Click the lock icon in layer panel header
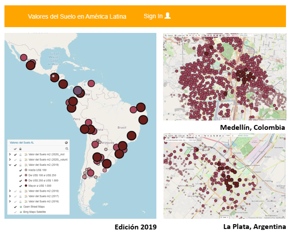290x233 pixels. 20,149
